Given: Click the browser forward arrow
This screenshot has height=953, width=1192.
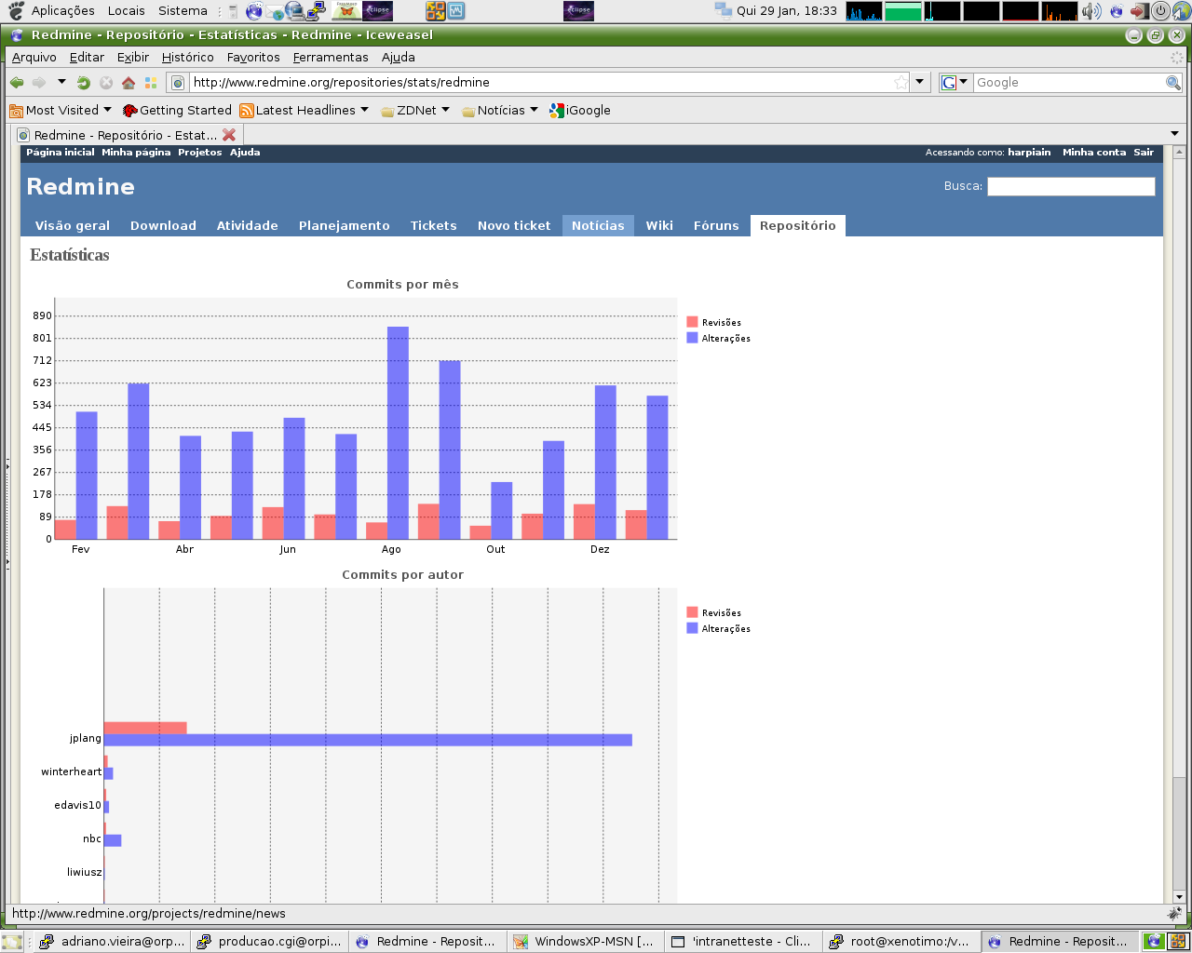Looking at the screenshot, I should click(39, 83).
